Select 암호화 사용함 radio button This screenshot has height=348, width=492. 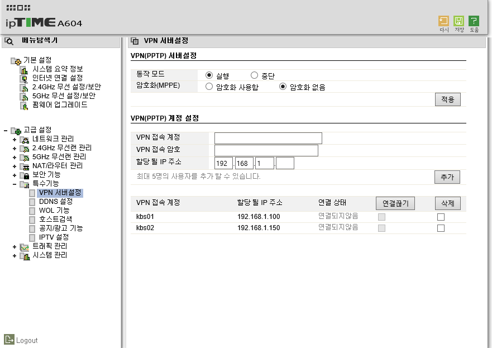point(209,87)
